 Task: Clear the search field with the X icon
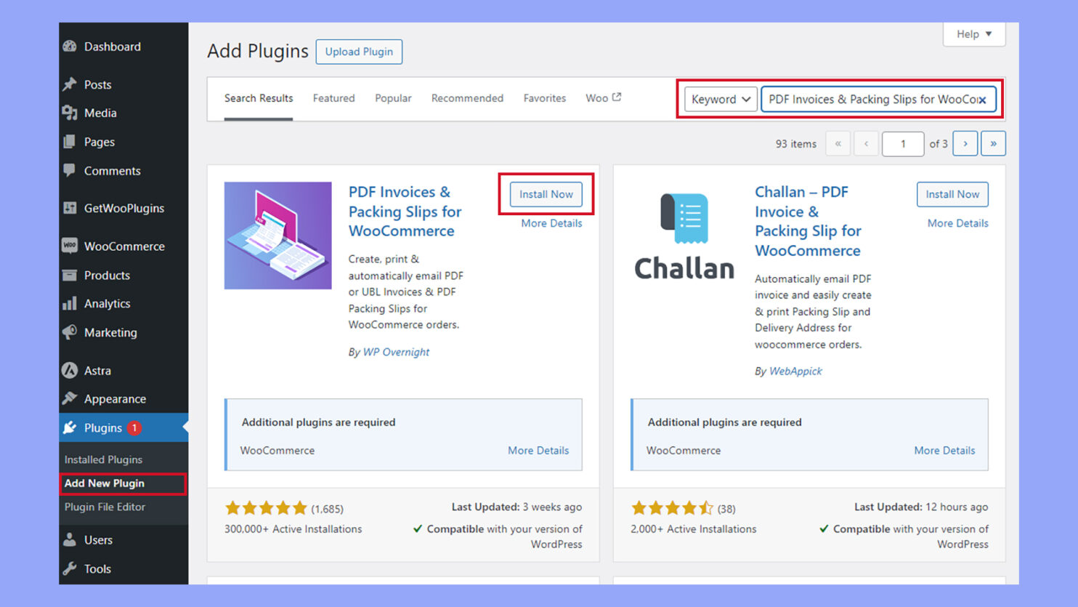(984, 99)
